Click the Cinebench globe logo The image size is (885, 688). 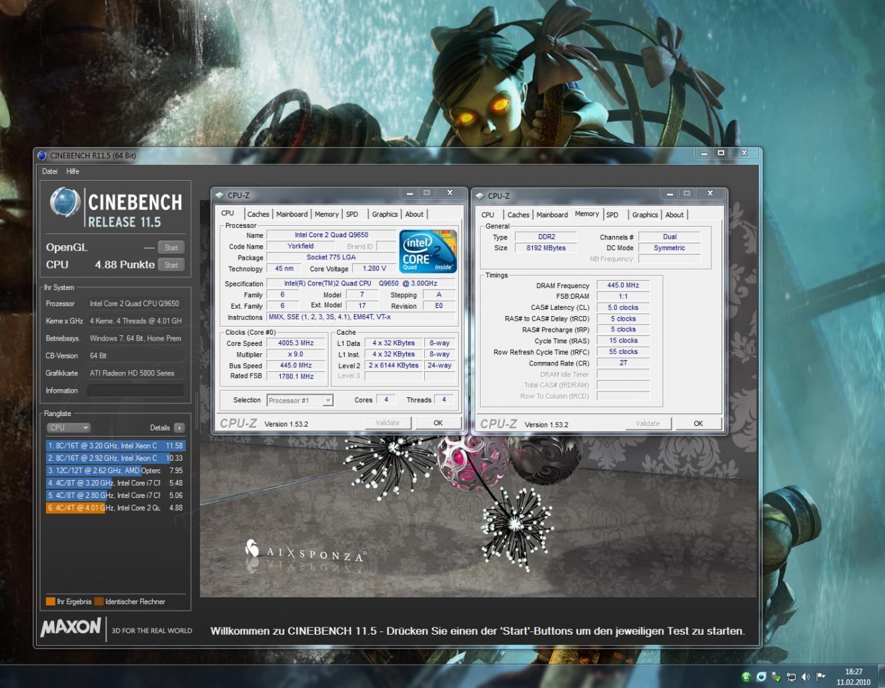[65, 202]
